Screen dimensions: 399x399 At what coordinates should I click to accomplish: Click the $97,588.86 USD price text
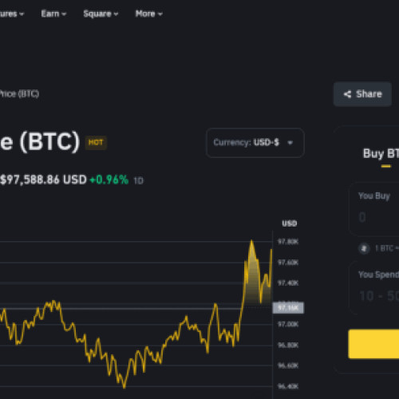[43, 180]
